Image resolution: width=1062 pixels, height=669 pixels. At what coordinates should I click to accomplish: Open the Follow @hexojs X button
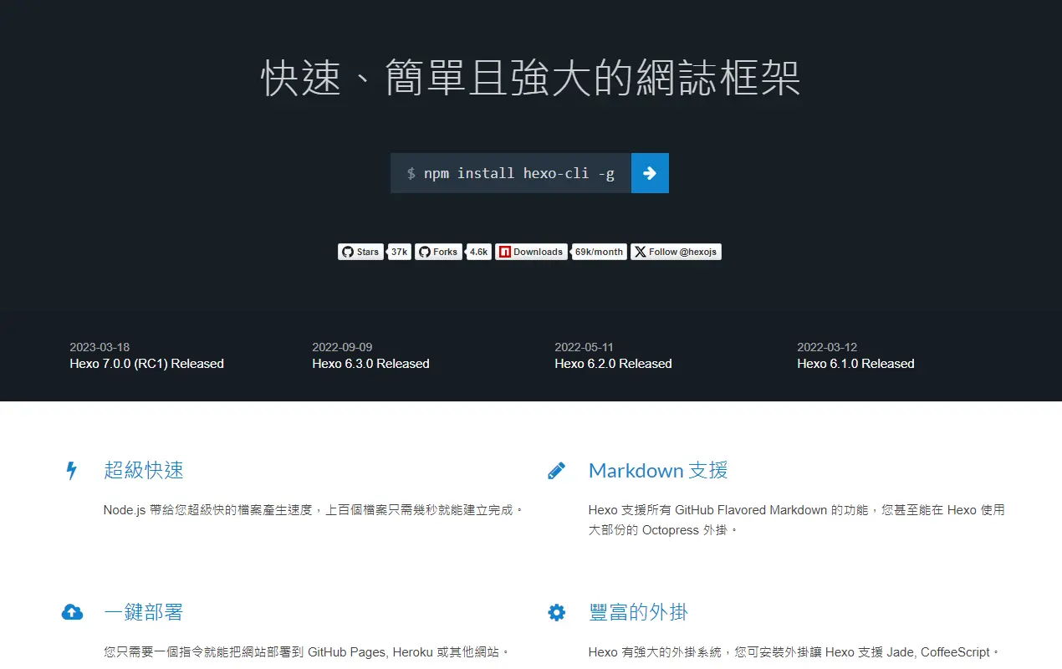point(676,252)
